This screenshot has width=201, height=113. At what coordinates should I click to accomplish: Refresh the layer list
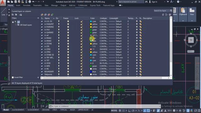[163, 15]
